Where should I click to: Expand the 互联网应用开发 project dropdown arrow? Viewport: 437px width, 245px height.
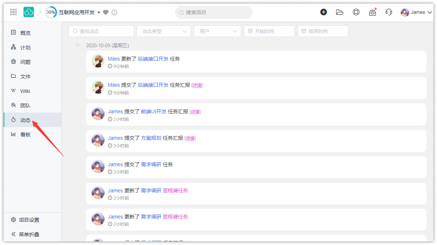(99, 12)
